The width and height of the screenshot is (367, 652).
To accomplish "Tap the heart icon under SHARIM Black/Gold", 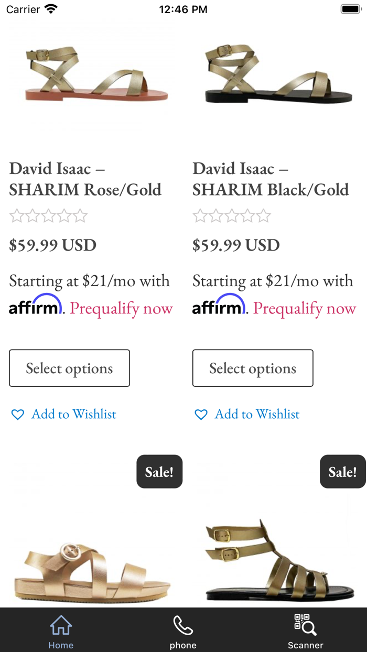I will pos(201,414).
